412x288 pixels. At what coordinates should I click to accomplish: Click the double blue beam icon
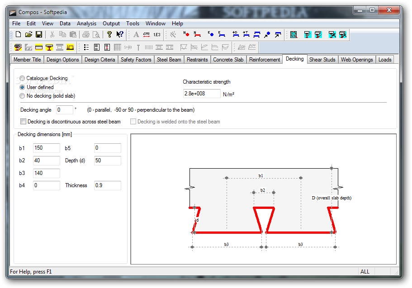[x=257, y=34]
